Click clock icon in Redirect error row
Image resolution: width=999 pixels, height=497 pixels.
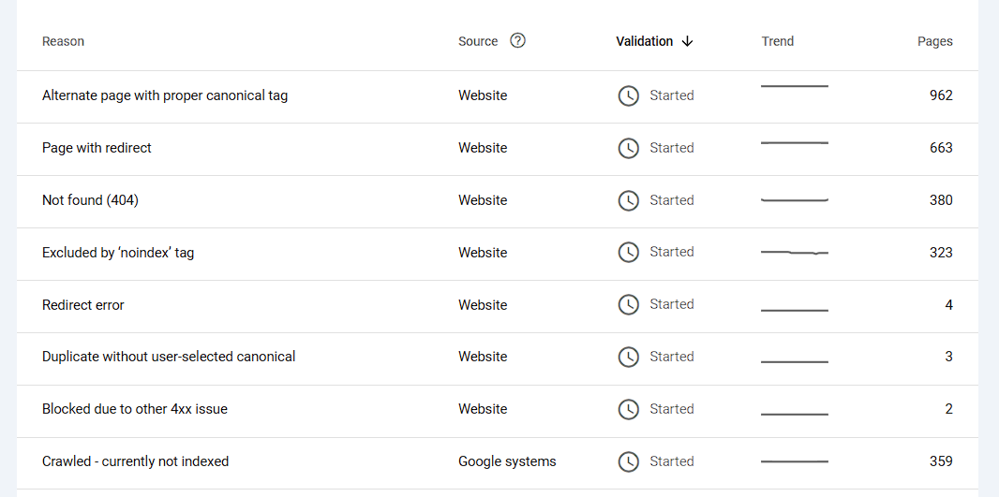point(629,304)
